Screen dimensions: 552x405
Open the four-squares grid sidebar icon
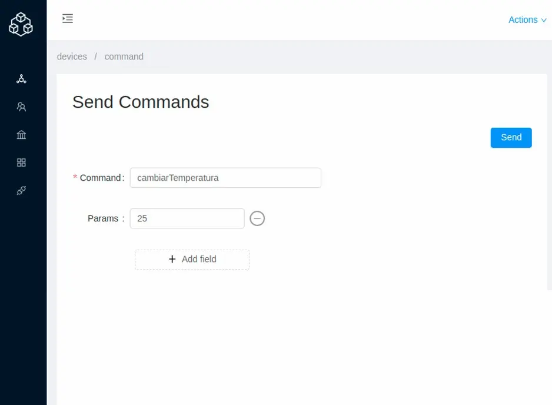click(21, 162)
